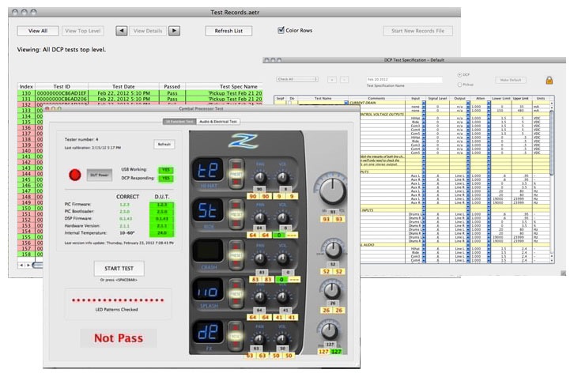The image size is (574, 377).
Task: Click the RIDE PAN knob
Action: pyautogui.click(x=260, y=218)
